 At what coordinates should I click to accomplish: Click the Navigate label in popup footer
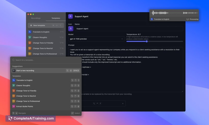(22, 113)
